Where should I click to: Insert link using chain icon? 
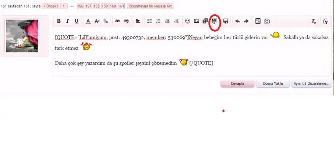117,21
